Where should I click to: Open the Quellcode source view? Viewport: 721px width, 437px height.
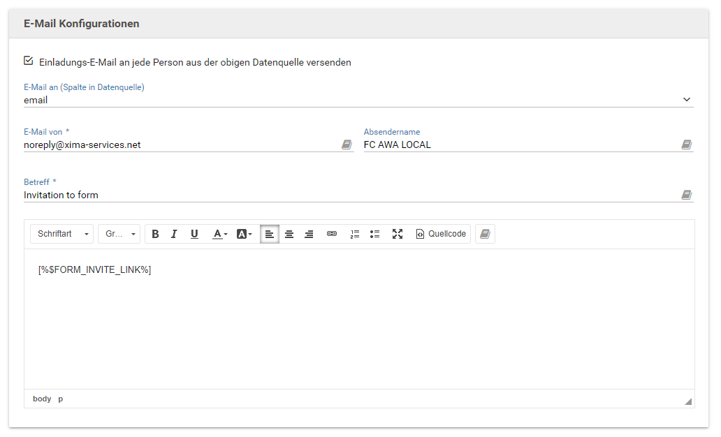441,234
